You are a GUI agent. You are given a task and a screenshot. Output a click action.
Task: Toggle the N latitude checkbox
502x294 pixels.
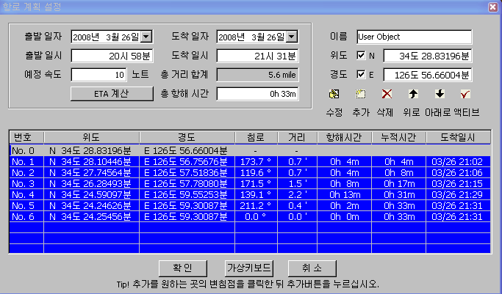361,56
